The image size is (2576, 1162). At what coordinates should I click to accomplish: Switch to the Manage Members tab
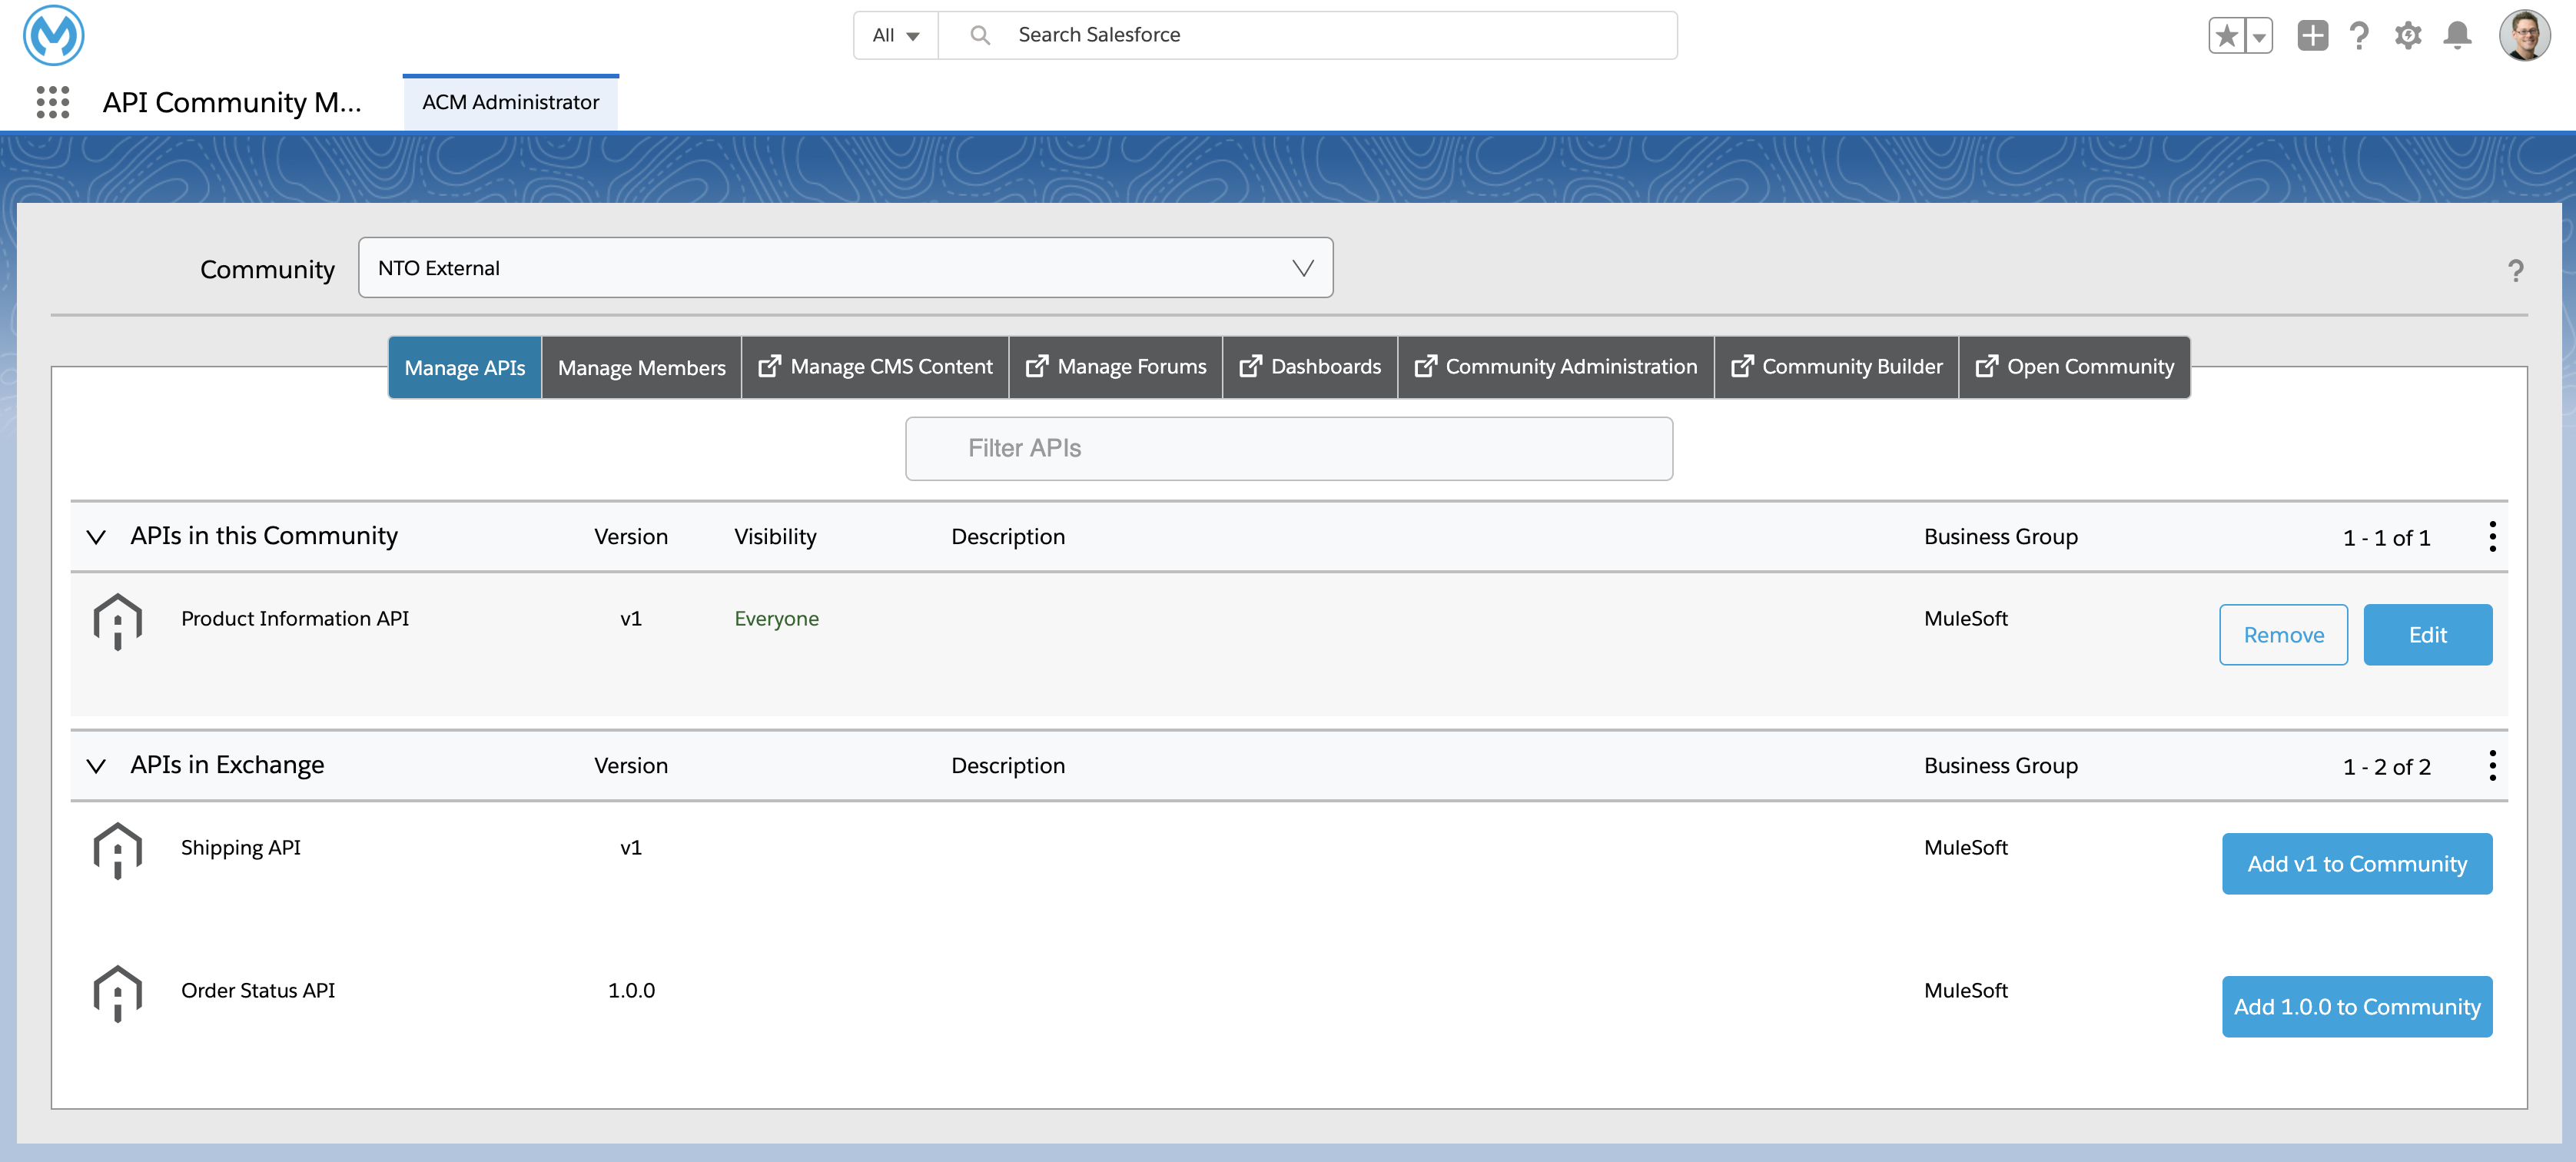(641, 366)
